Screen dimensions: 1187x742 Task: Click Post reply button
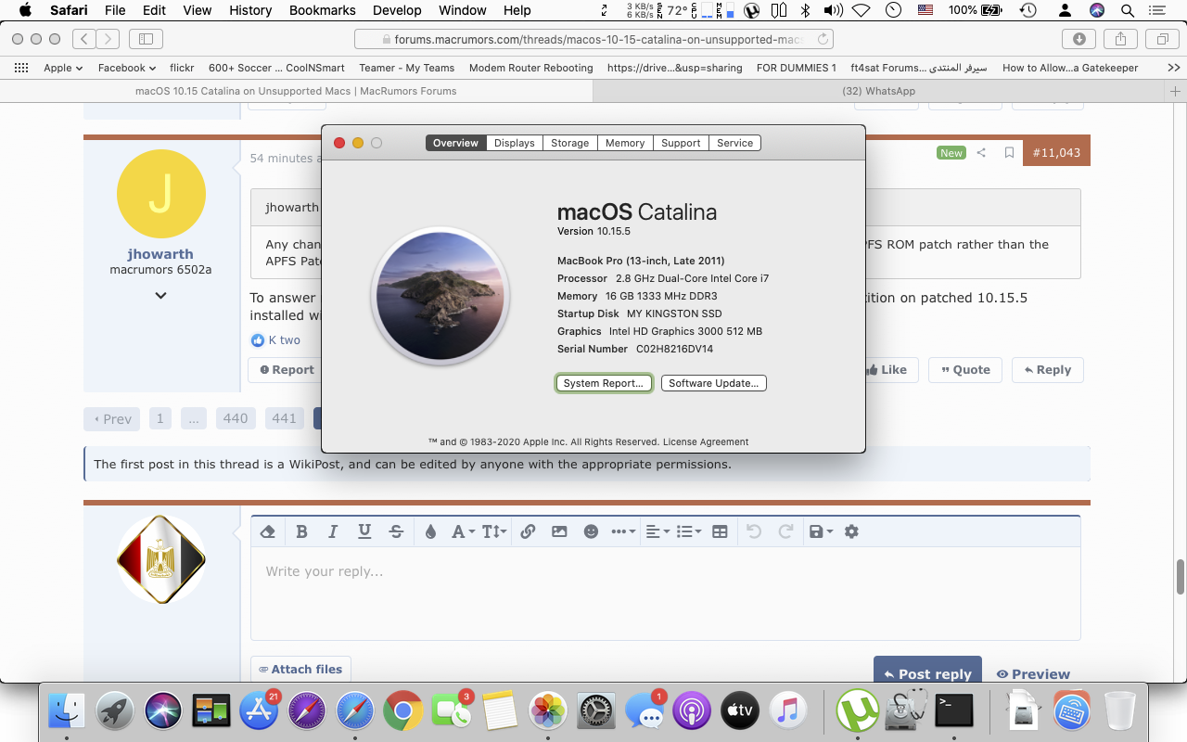click(x=926, y=673)
